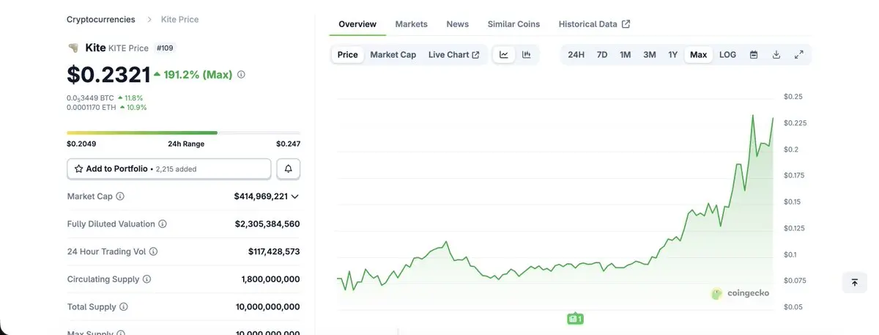The width and height of the screenshot is (879, 335).
Task: Click the $117,428,573 trading volume value
Action: coord(274,251)
